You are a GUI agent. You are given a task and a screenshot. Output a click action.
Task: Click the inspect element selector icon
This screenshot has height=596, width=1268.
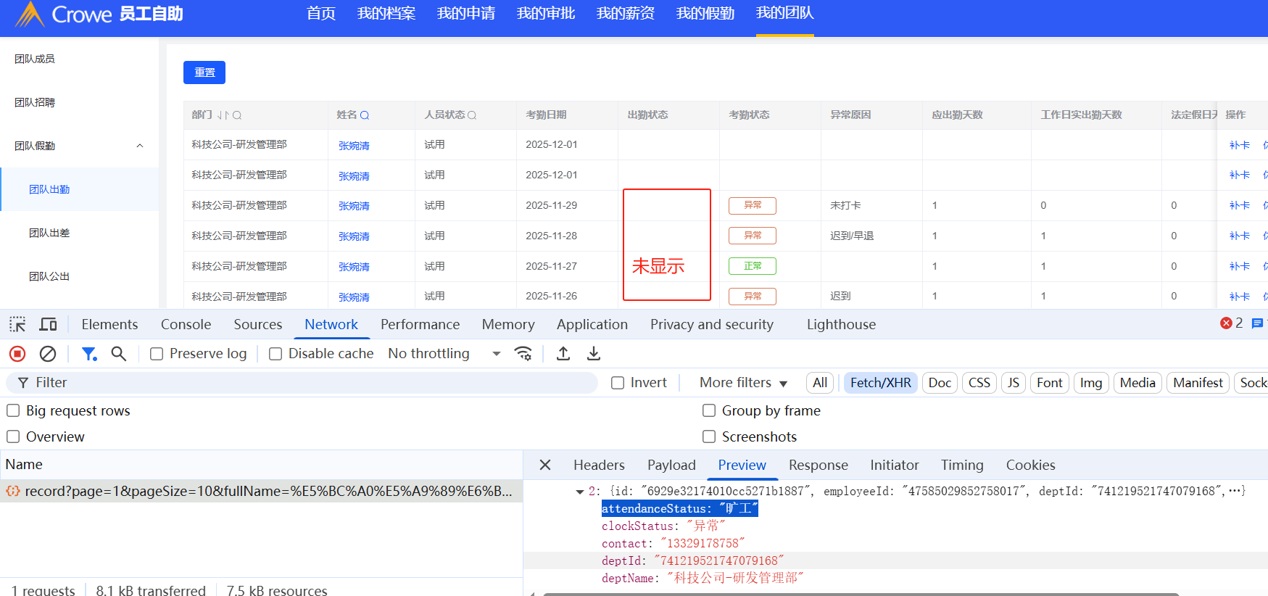(x=17, y=324)
